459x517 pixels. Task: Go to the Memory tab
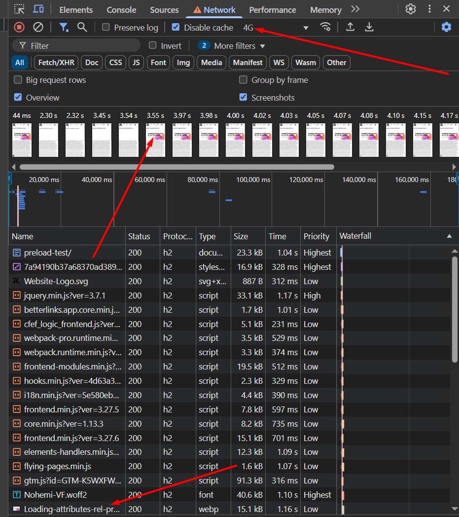[325, 10]
